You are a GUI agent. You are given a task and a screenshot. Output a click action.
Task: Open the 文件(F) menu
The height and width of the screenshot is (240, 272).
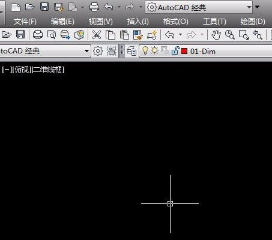tap(25, 22)
